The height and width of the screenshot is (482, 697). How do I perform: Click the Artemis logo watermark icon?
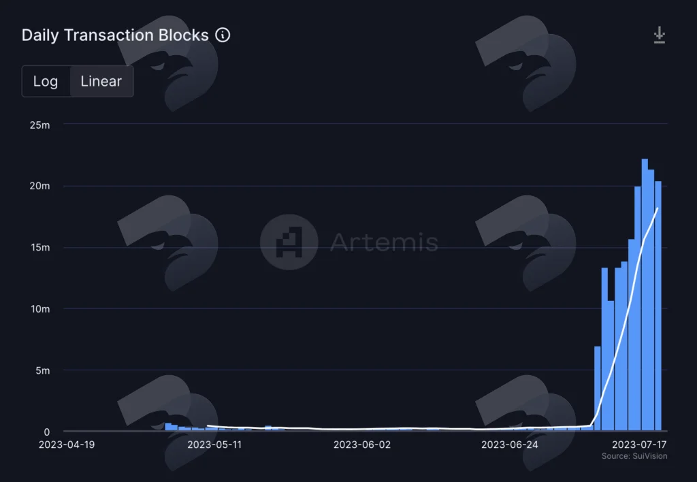click(x=289, y=242)
